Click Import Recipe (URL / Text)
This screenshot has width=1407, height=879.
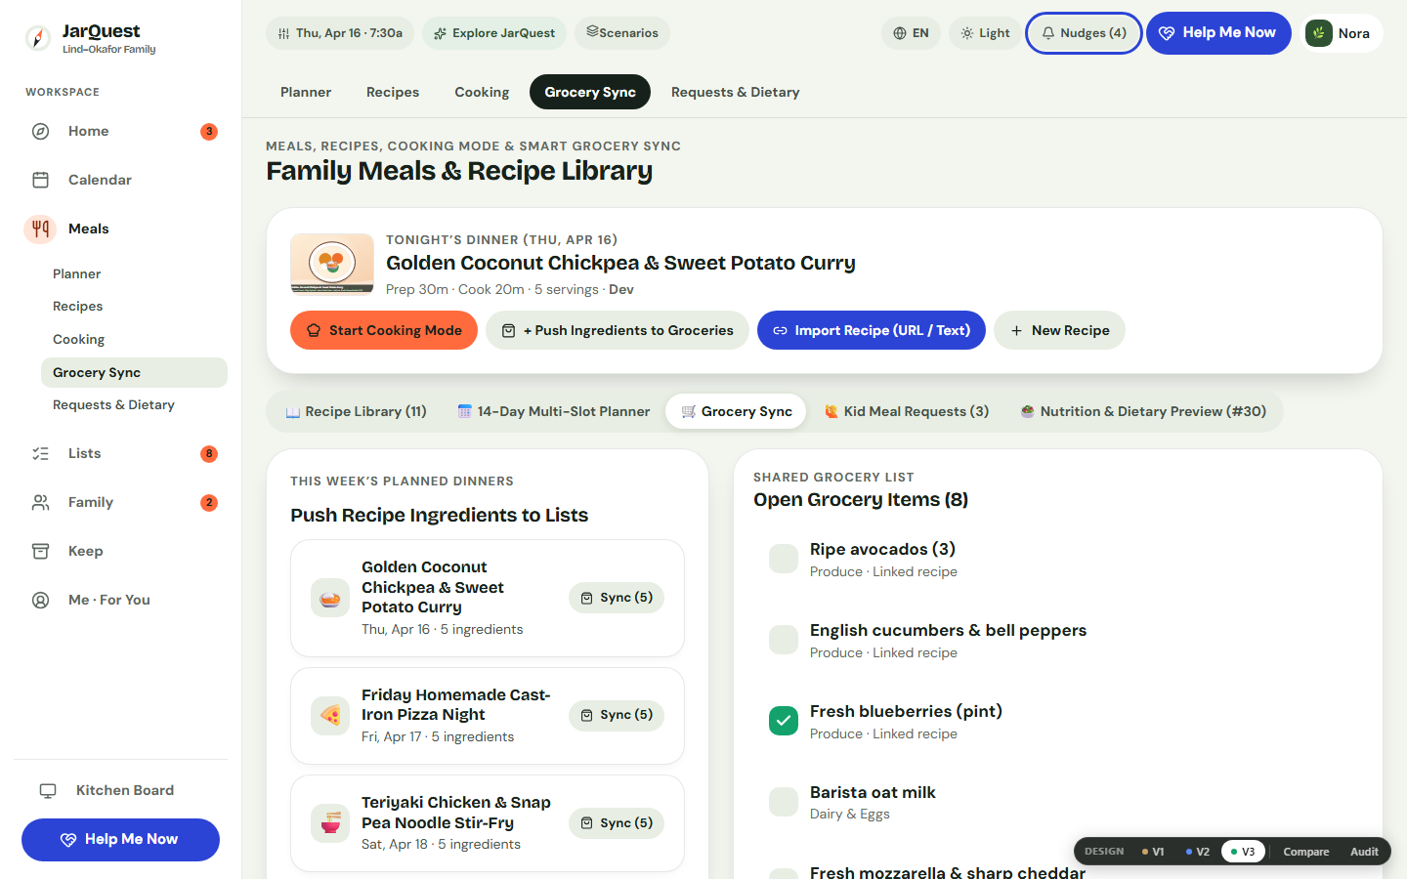click(872, 330)
